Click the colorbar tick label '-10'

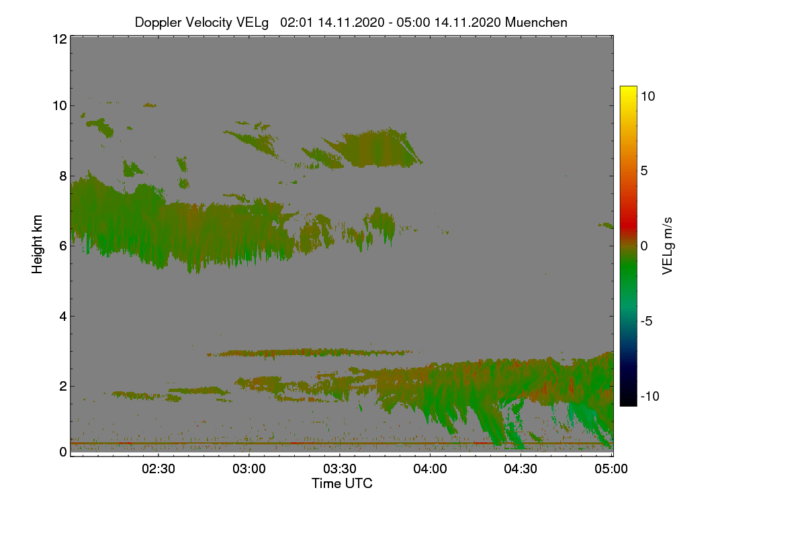pos(650,396)
